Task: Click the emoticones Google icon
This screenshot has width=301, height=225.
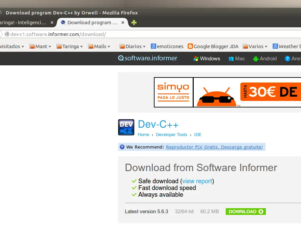Action: pyautogui.click(x=154, y=46)
